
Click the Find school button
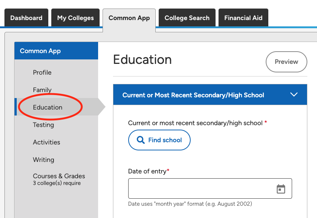coord(159,140)
